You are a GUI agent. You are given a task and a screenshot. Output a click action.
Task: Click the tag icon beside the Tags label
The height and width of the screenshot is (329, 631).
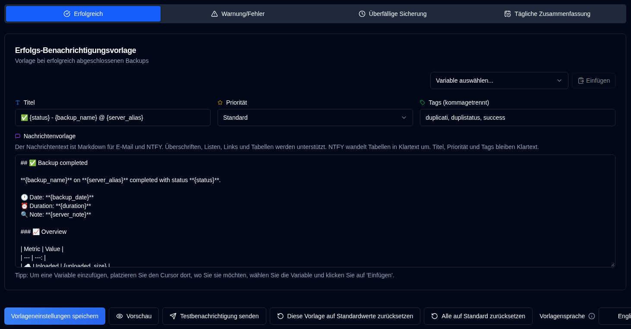pyautogui.click(x=423, y=102)
